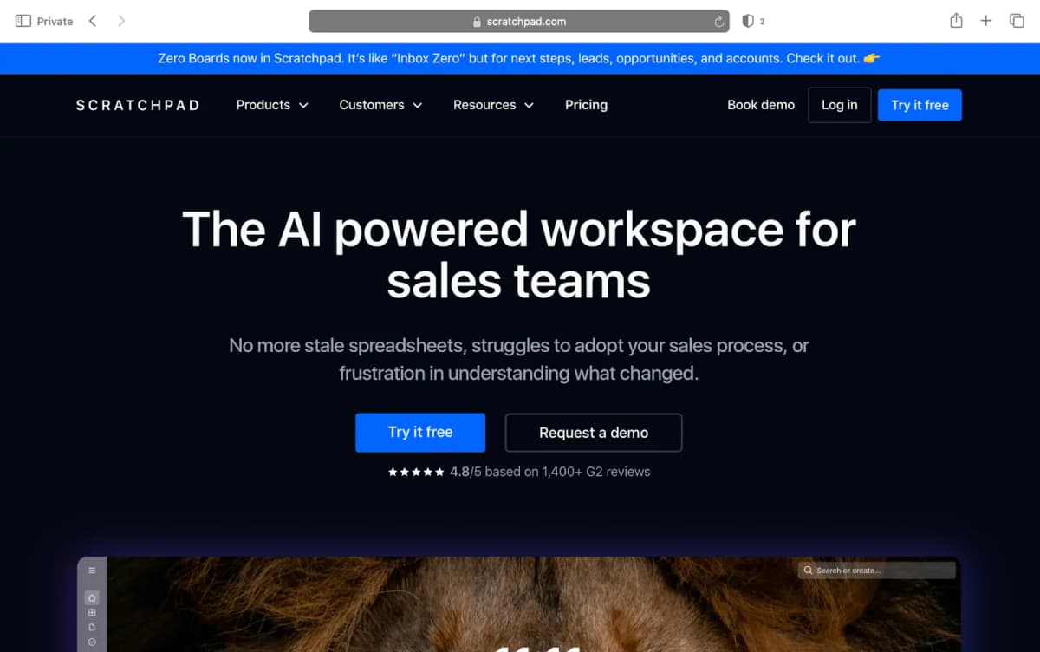Click the five-star rating icons

point(416,472)
